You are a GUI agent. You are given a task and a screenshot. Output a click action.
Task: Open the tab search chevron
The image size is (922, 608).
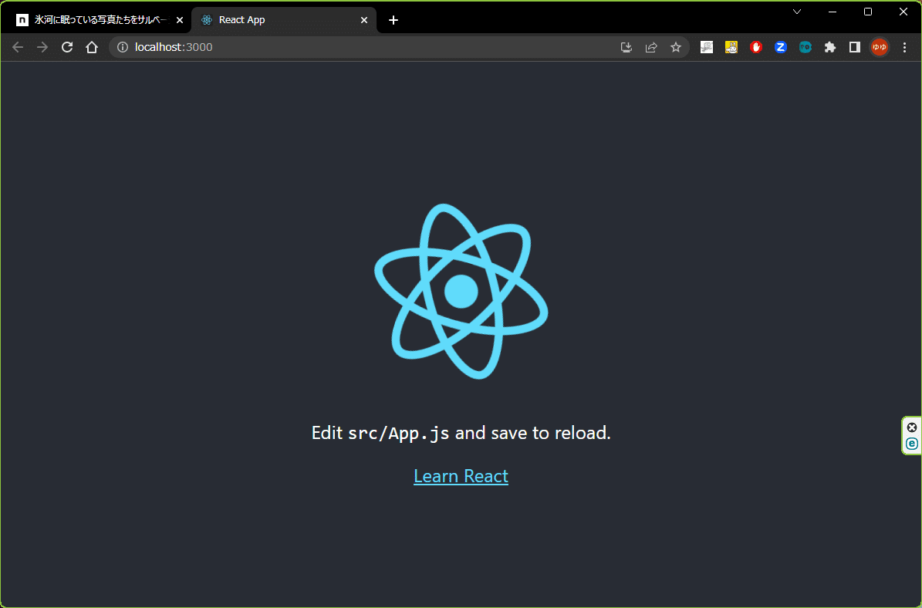[797, 12]
